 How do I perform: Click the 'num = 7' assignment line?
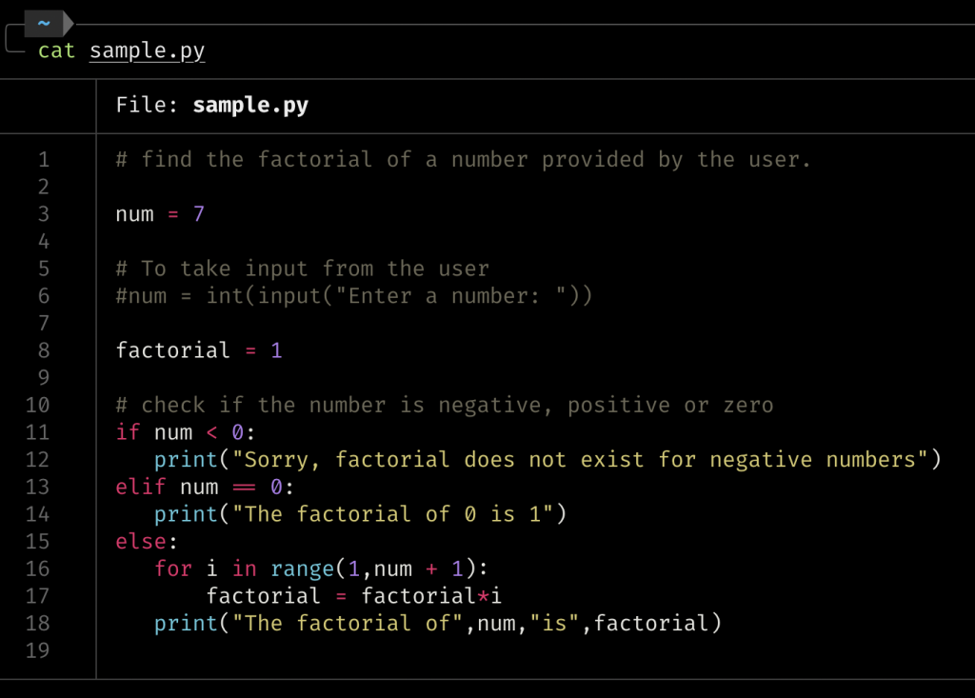(x=160, y=214)
